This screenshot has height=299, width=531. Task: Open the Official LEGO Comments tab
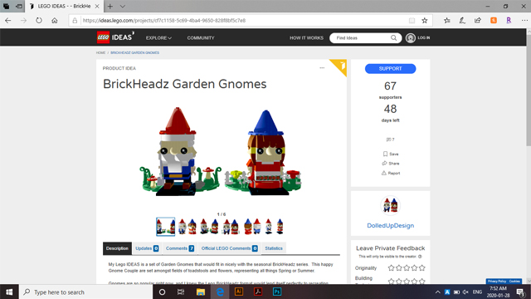229,248
